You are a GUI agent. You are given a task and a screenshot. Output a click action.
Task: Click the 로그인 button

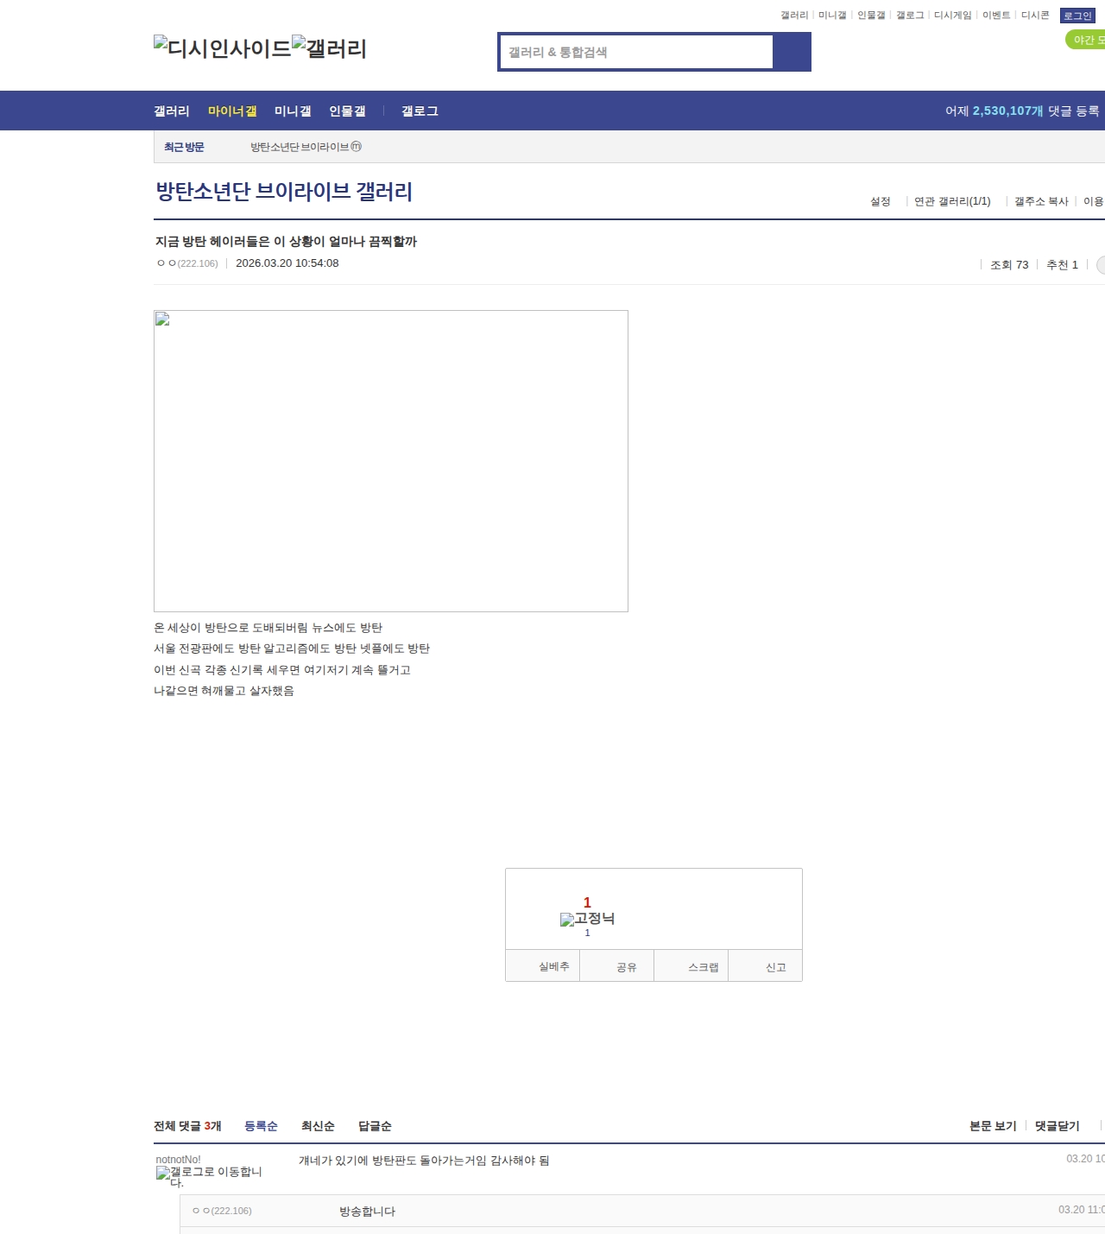[x=1077, y=15]
